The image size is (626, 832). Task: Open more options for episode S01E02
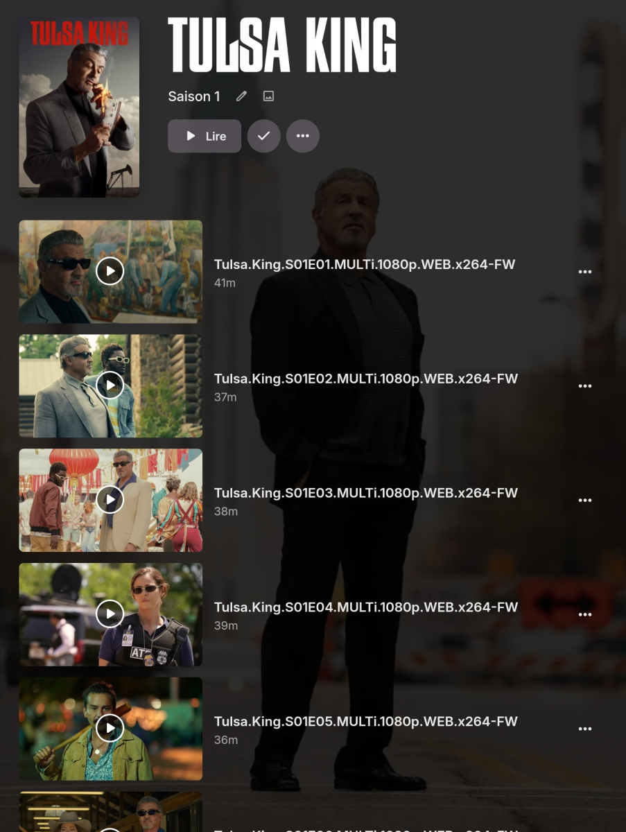click(x=585, y=386)
